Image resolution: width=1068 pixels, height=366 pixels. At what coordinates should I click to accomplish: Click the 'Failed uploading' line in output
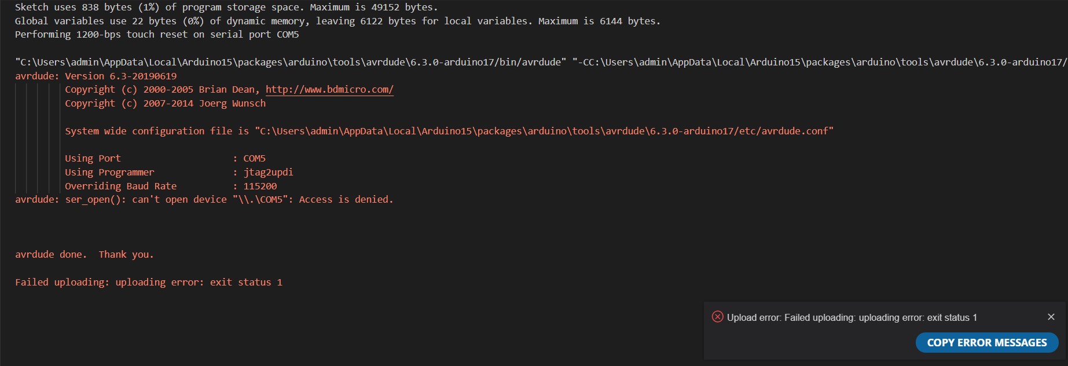[x=148, y=282]
